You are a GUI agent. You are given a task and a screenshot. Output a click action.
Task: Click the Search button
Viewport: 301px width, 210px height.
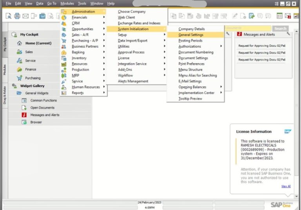(280, 29)
